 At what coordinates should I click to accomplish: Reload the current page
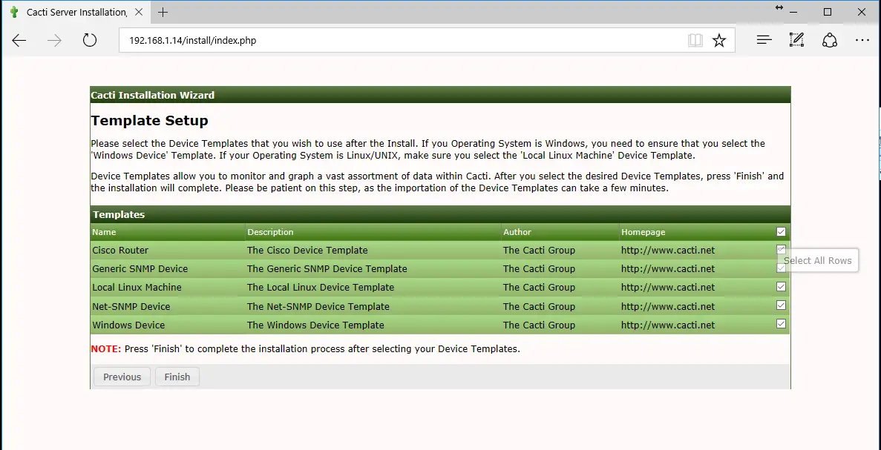point(89,40)
